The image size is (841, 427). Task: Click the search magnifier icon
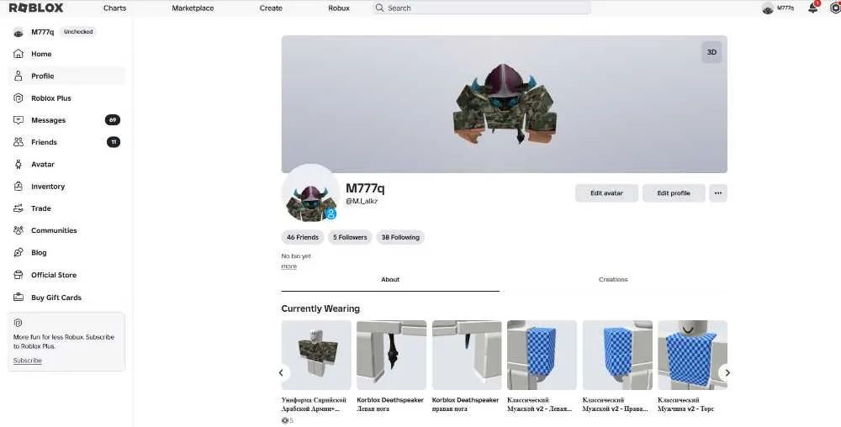click(380, 8)
